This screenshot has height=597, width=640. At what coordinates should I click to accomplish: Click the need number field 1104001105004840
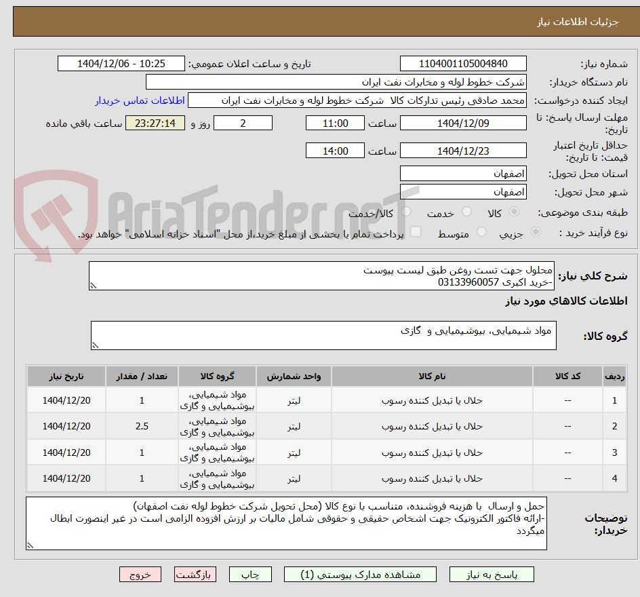click(x=463, y=64)
